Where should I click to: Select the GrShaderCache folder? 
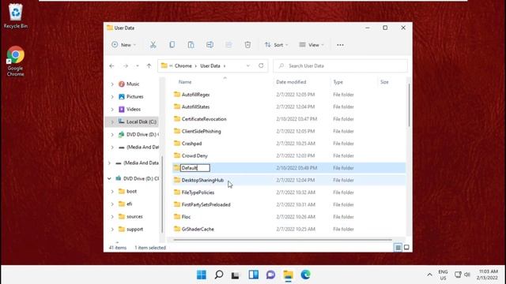pyautogui.click(x=198, y=230)
